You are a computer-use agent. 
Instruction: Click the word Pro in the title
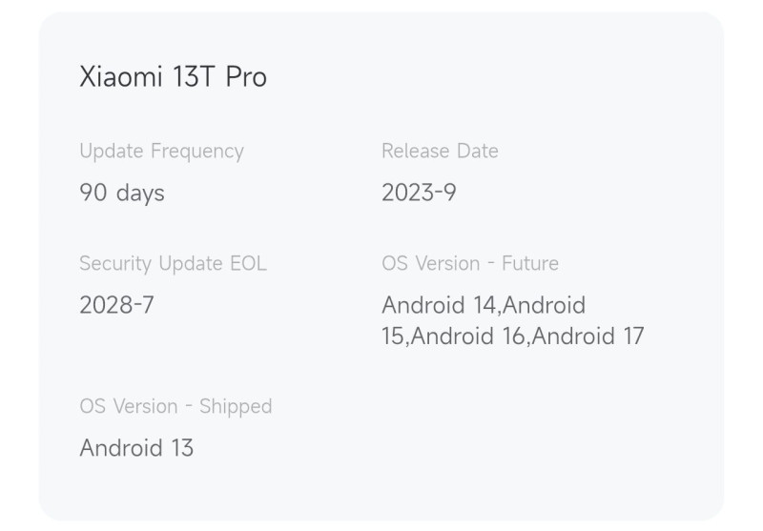pos(246,77)
